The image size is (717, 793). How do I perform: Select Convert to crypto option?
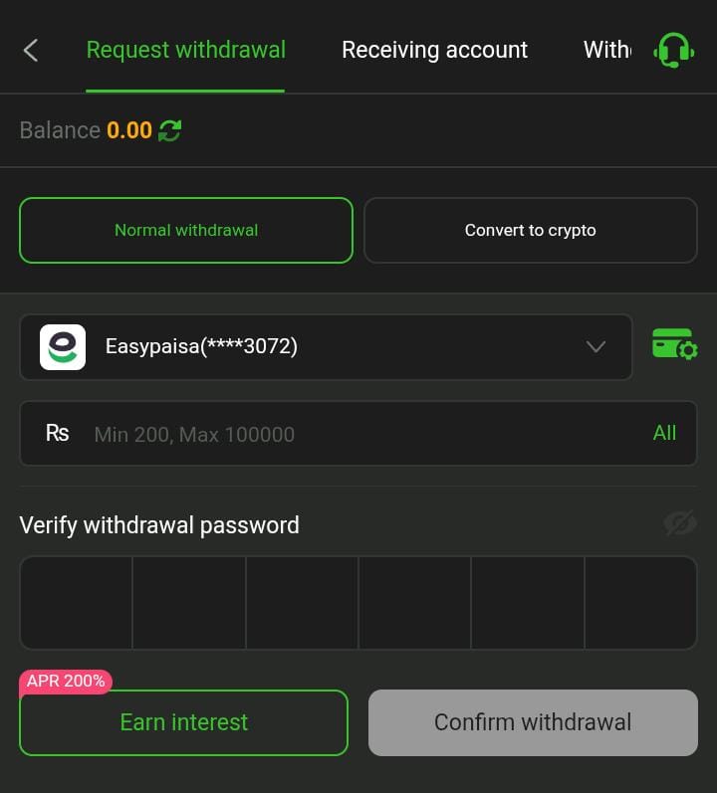530,230
